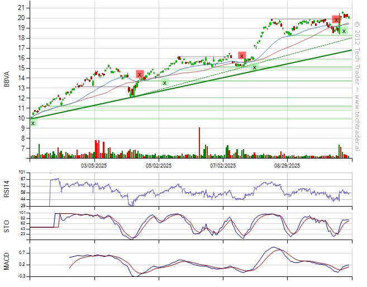Viewport: 367px width, 287px height.
Task: Click the 05/02/2025 date label
Action: click(x=159, y=166)
